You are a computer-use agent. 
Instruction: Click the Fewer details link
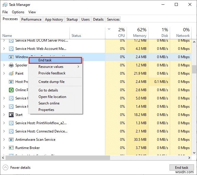[x=20, y=168]
